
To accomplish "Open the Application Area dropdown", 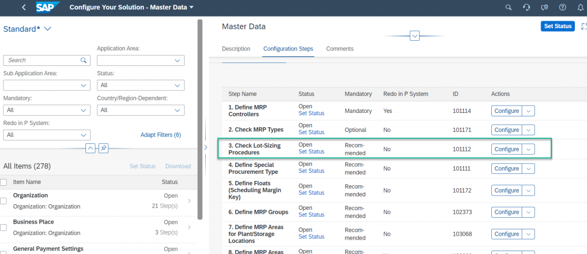I will [141, 60].
